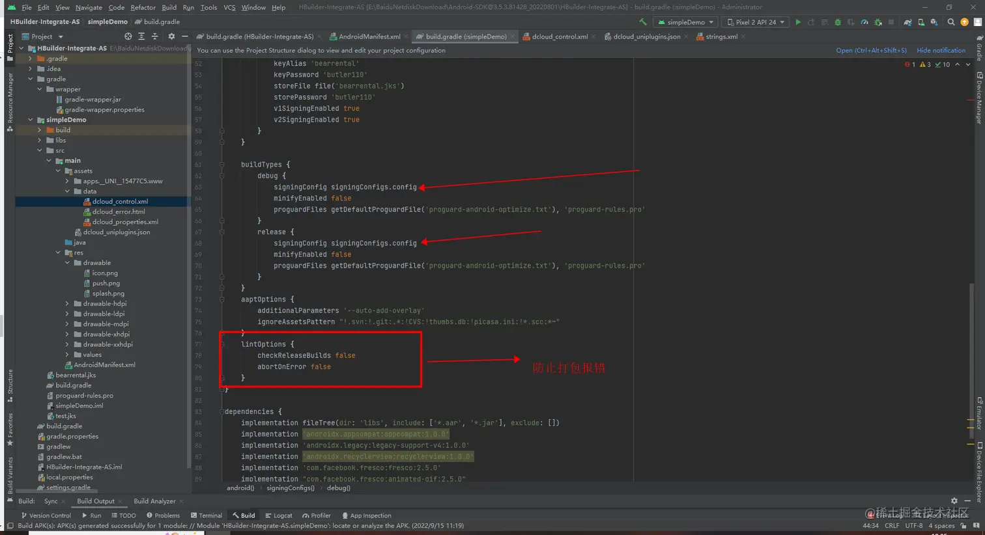This screenshot has width=985, height=535.
Task: Select bearrental.jks in the project tree
Action: (71, 375)
